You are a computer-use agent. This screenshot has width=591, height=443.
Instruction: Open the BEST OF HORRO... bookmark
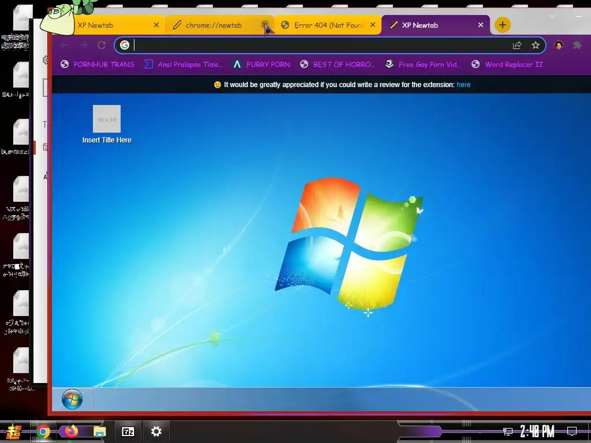337,65
